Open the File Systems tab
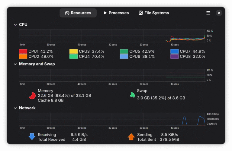The width and height of the screenshot is (232, 151). (154, 13)
